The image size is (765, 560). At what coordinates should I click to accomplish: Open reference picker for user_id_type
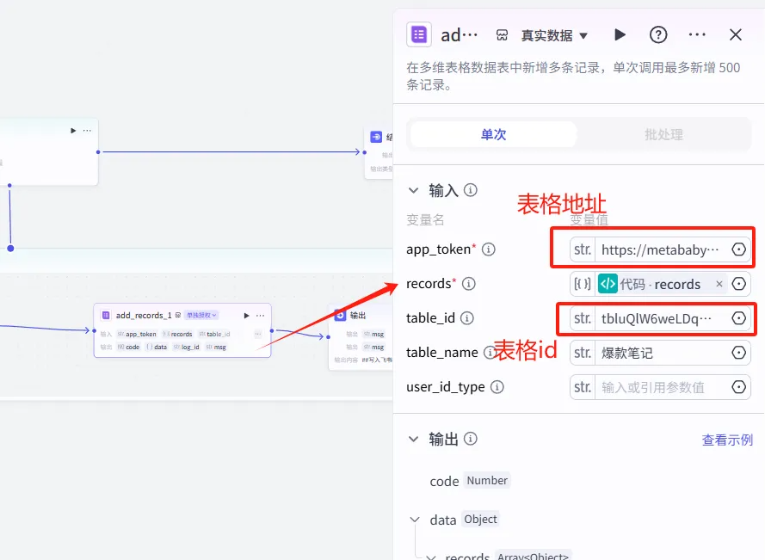click(x=738, y=387)
